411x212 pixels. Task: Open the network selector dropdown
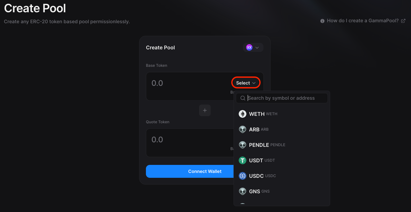[x=253, y=47]
